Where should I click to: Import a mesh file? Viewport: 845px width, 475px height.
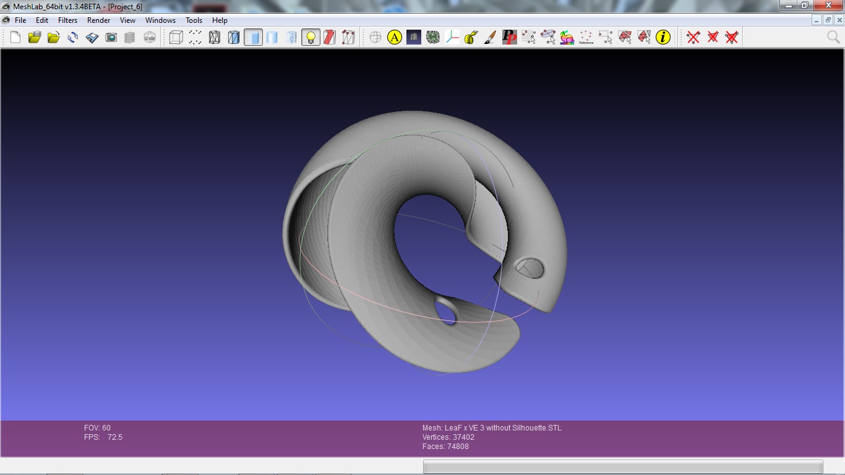[x=54, y=38]
